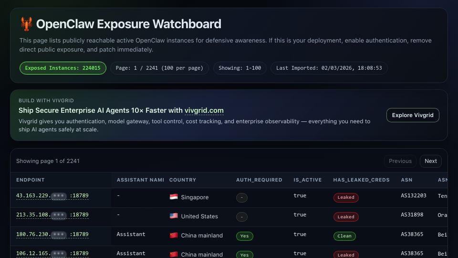Screen dimensions: 458x258
Task: Click the ENDPOINT column header
Action: 31,180
